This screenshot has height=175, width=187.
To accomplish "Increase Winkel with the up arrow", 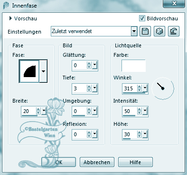I will tap(140, 87).
